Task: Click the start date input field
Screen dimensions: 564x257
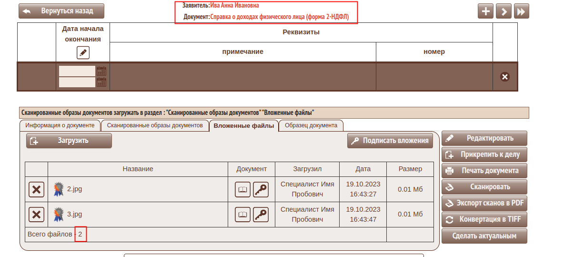Action: pyautogui.click(x=77, y=71)
